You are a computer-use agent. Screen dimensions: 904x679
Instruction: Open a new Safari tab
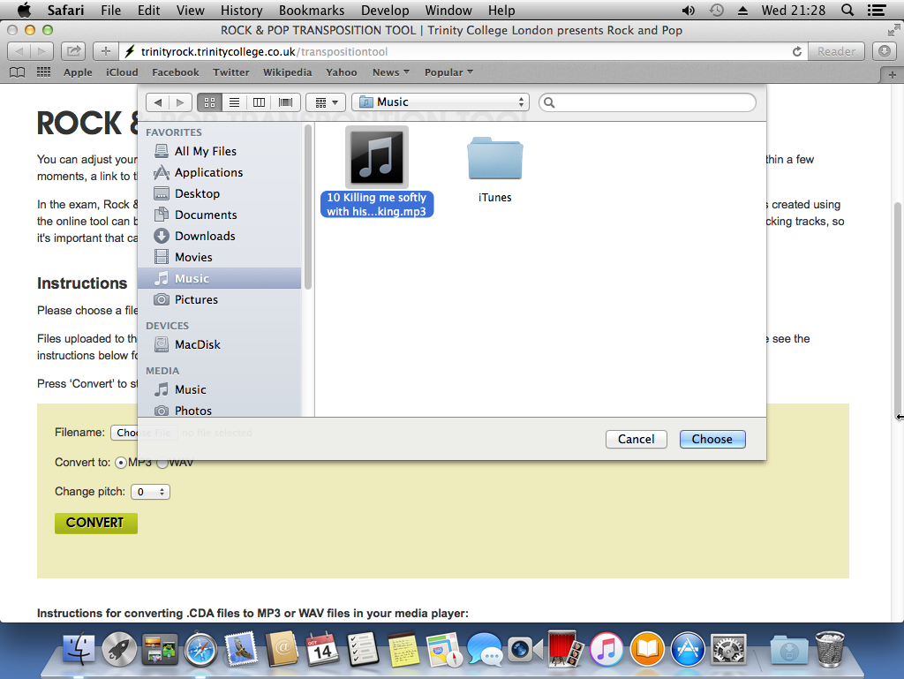(x=892, y=75)
